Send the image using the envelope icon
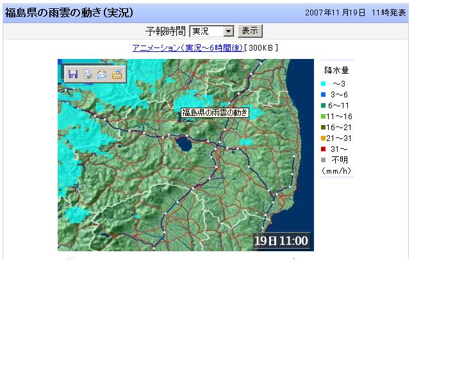This screenshot has height=391, width=462. coord(102,74)
